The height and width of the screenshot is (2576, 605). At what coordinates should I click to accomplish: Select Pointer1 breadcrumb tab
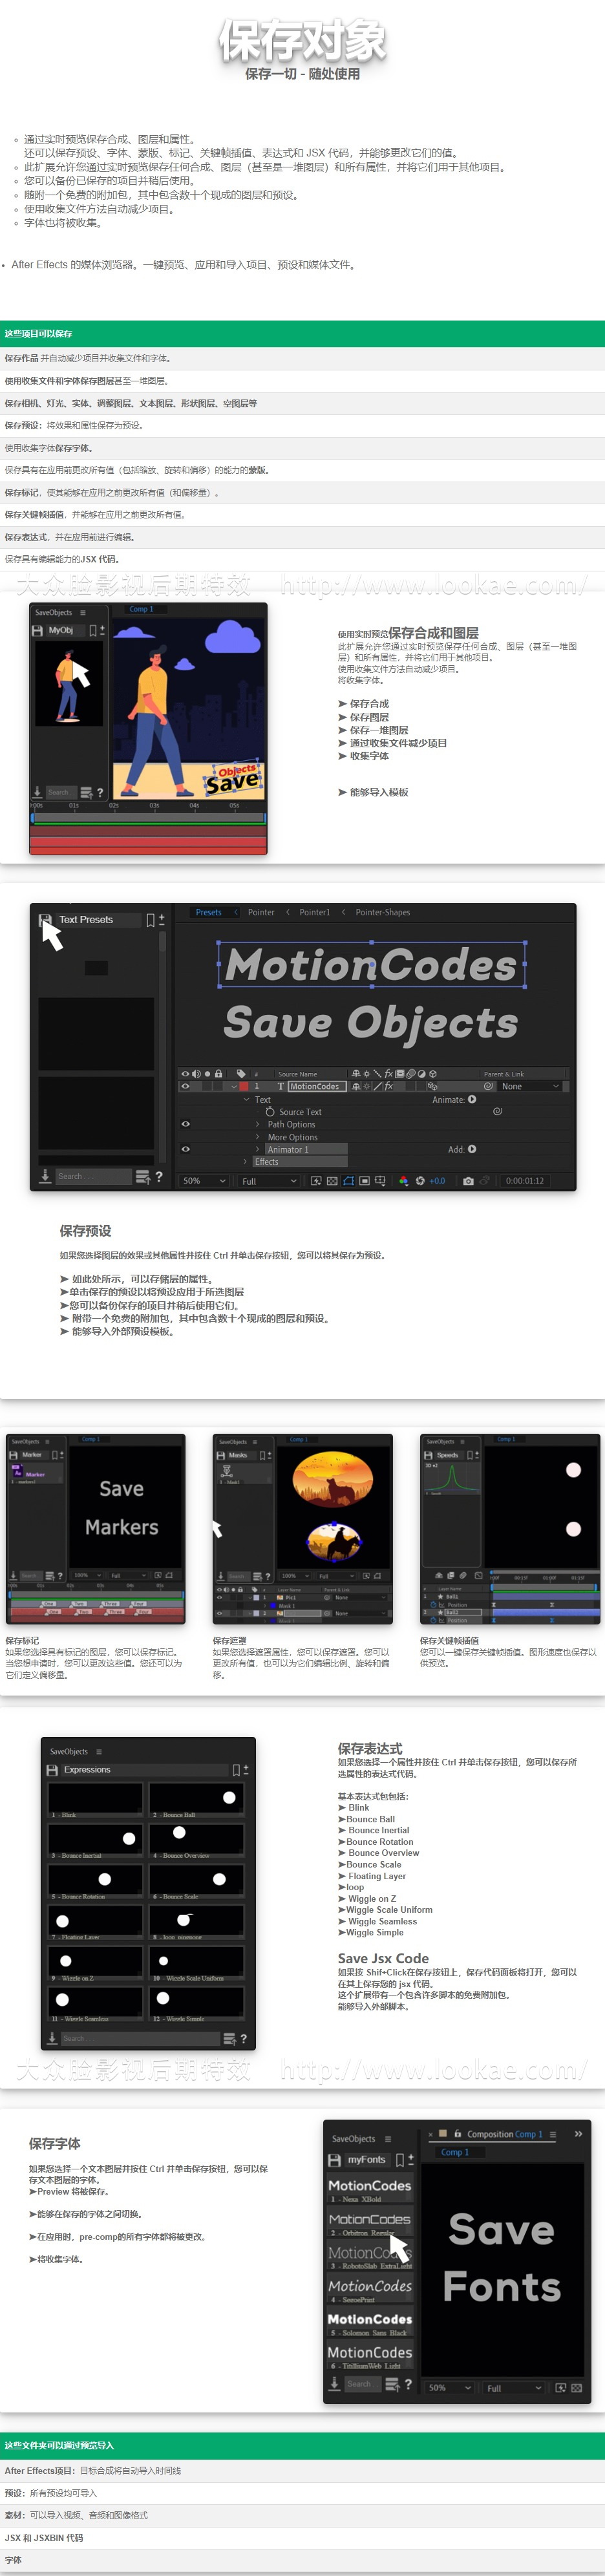314,912
